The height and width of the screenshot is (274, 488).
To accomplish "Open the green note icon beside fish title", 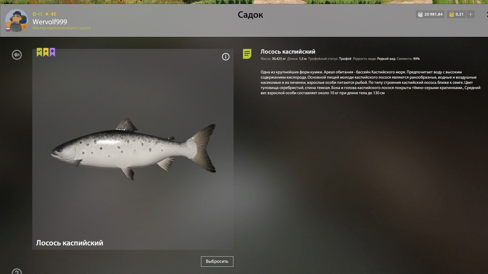I will point(247,54).
